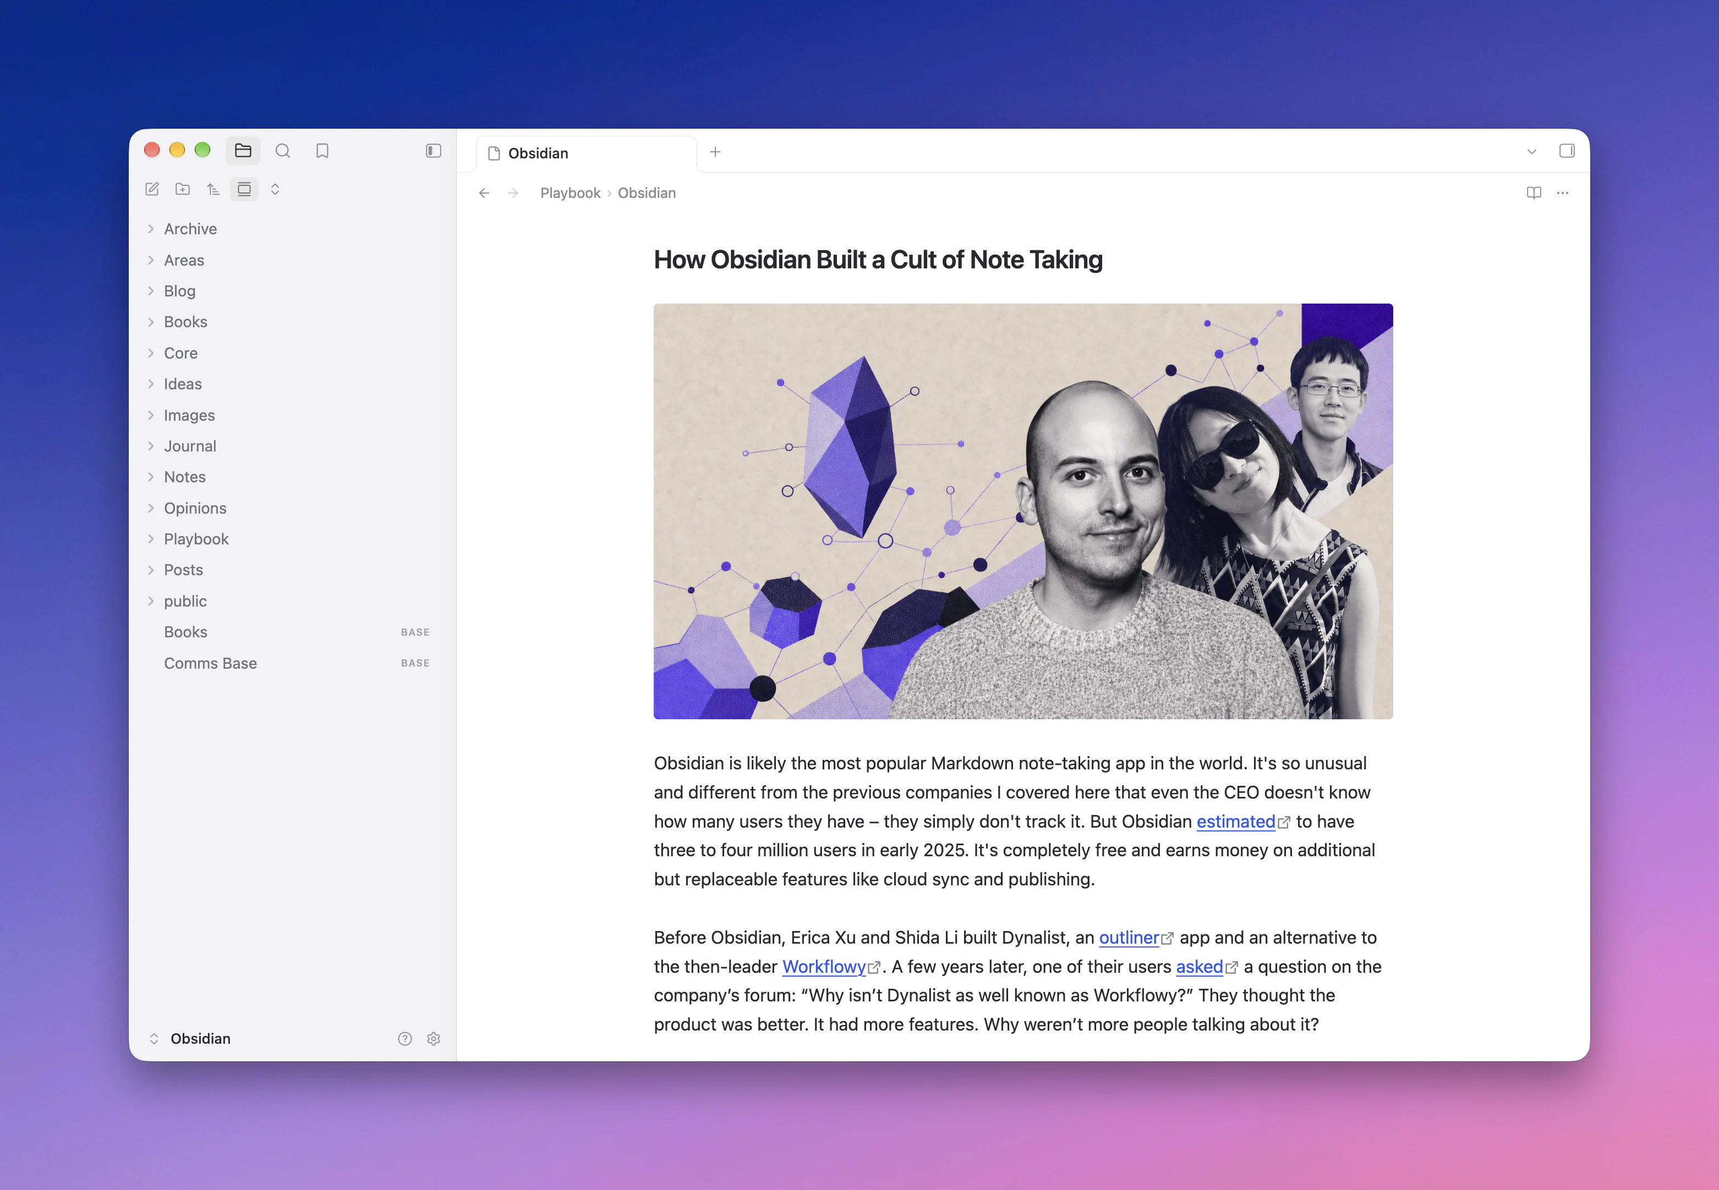The width and height of the screenshot is (1719, 1190).
Task: Open the note's more options menu
Action: pos(1563,193)
